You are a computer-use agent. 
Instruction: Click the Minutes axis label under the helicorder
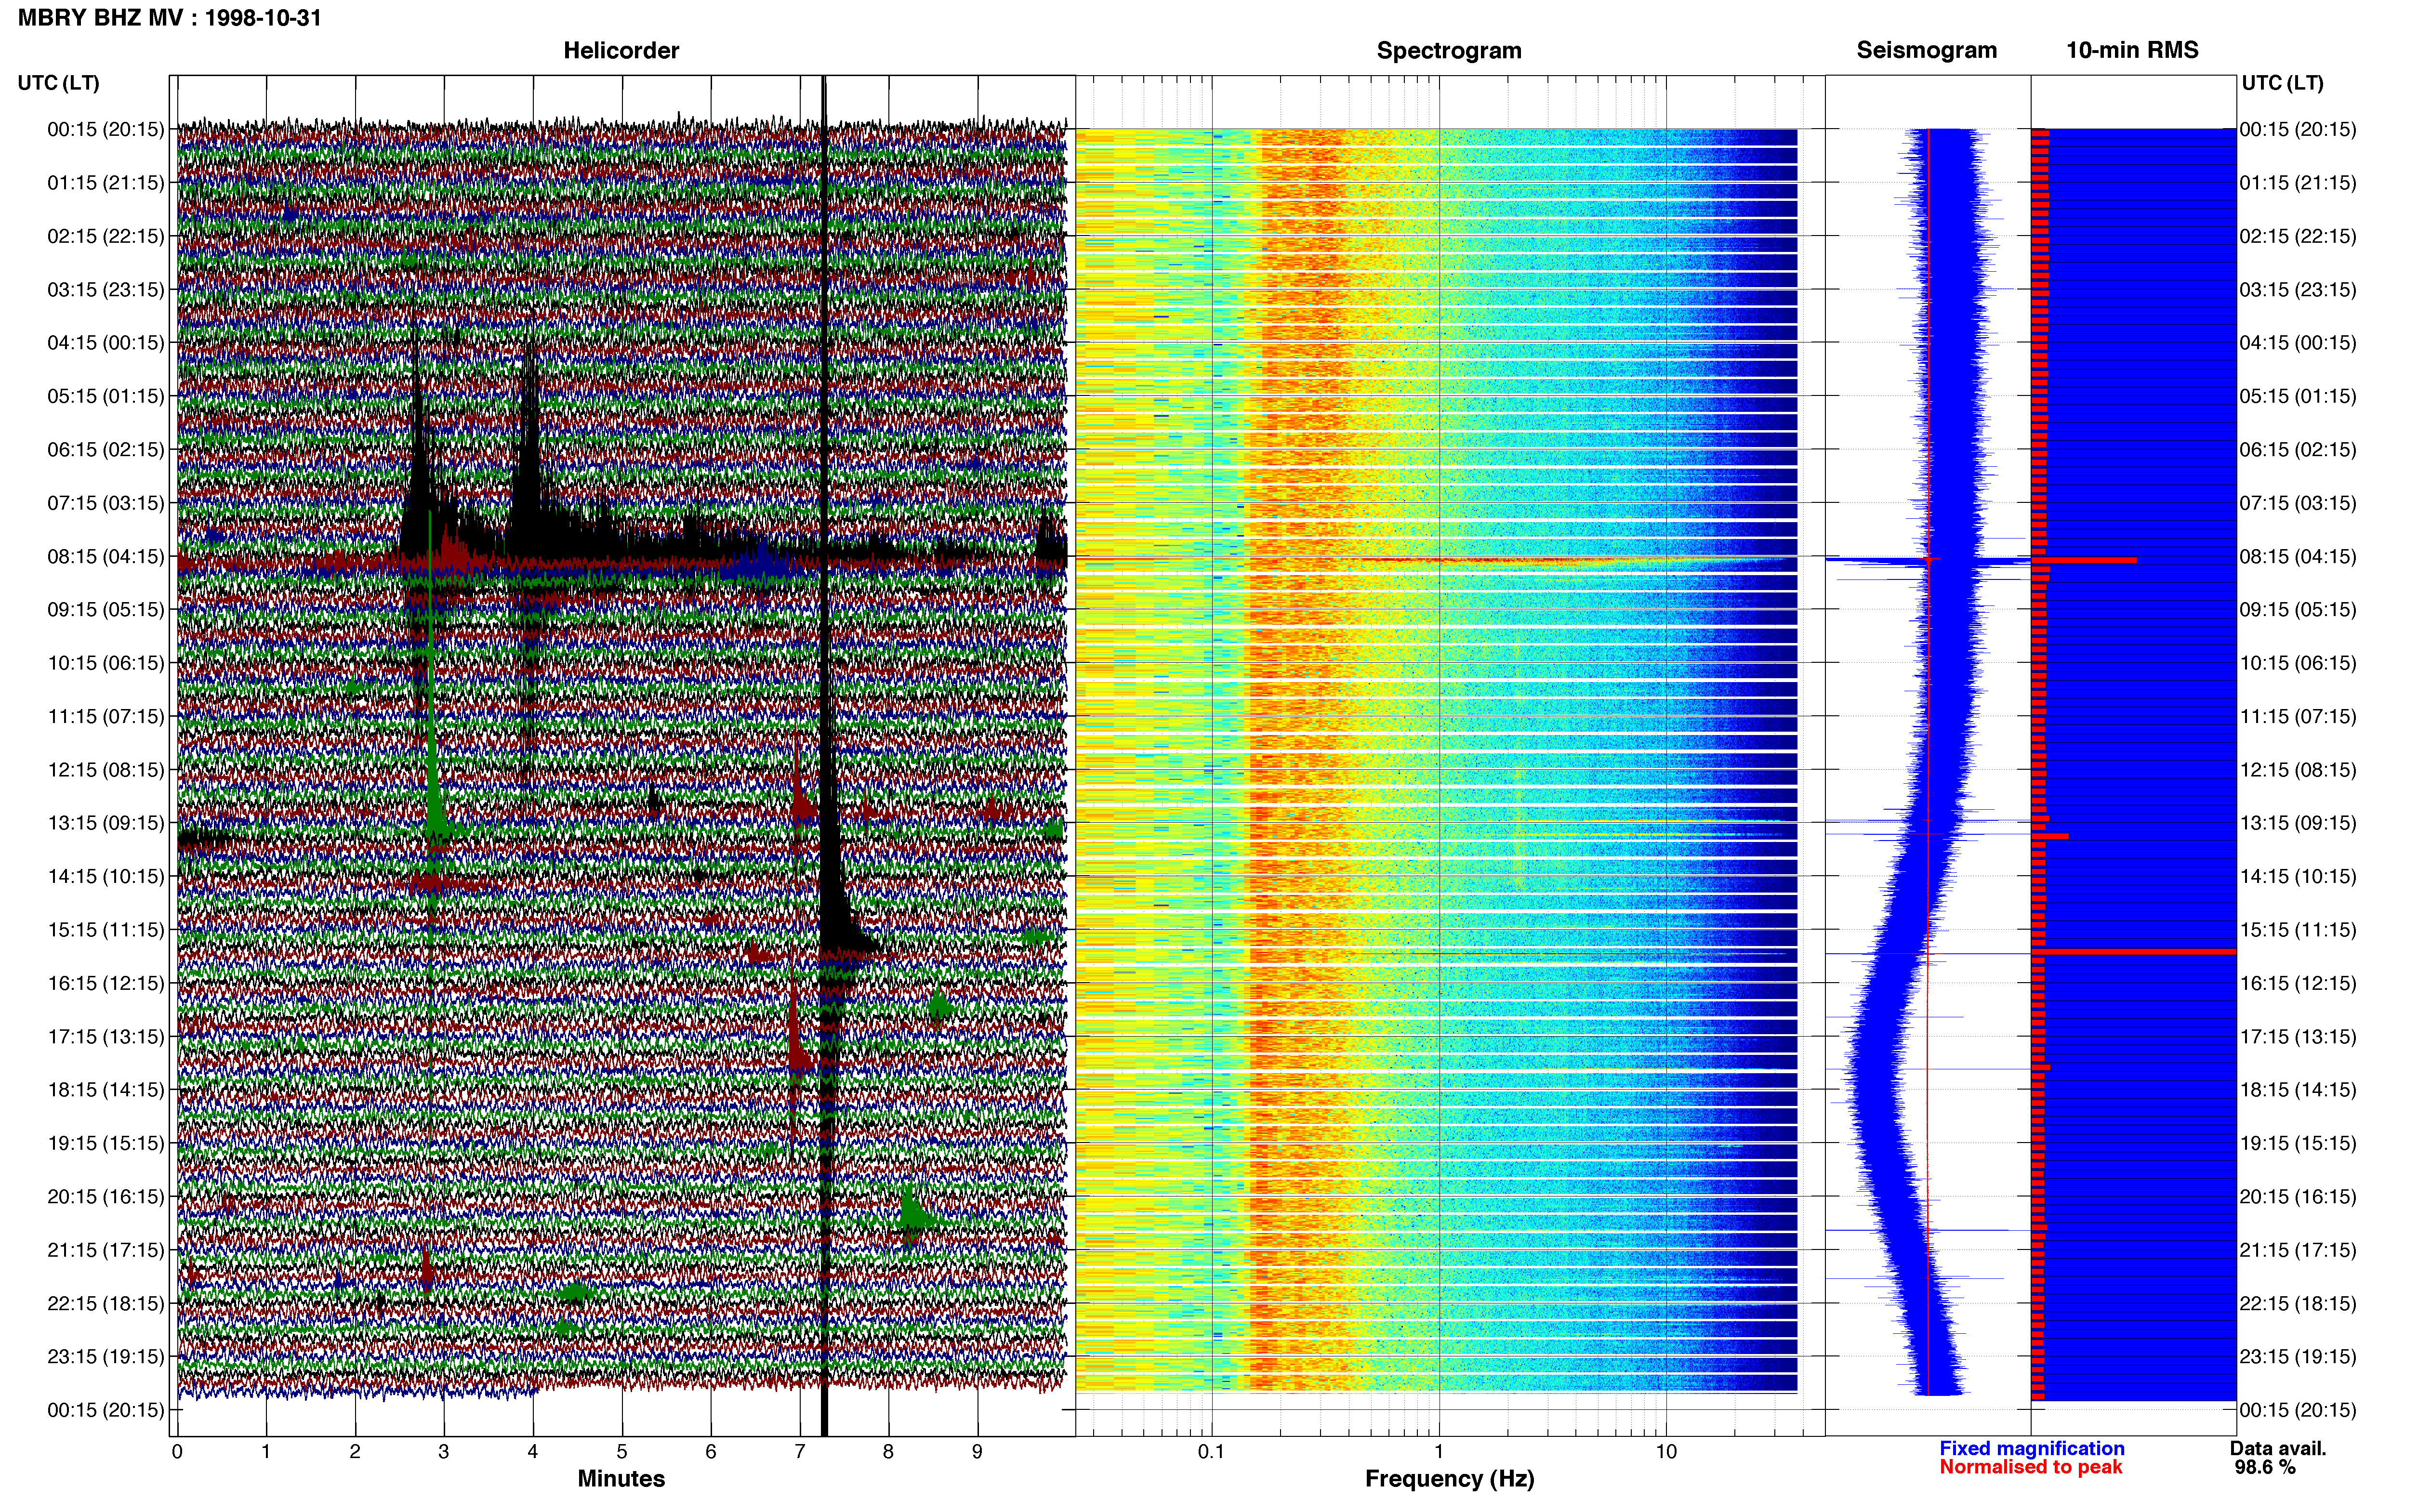click(x=621, y=1479)
